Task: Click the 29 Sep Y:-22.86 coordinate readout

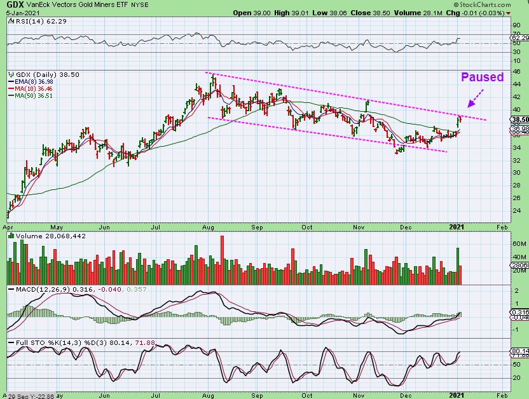Action: click(31, 396)
